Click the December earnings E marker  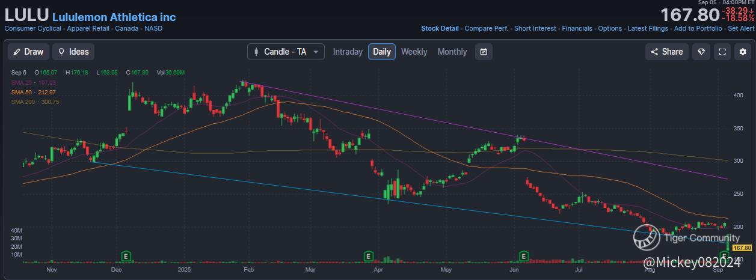(126, 256)
